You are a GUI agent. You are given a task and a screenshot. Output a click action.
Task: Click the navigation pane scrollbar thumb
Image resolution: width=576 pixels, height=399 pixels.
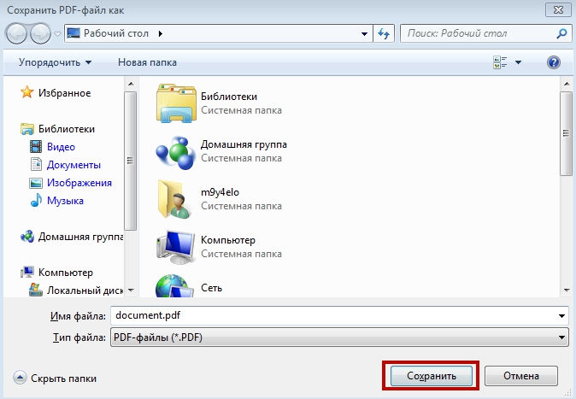click(131, 161)
